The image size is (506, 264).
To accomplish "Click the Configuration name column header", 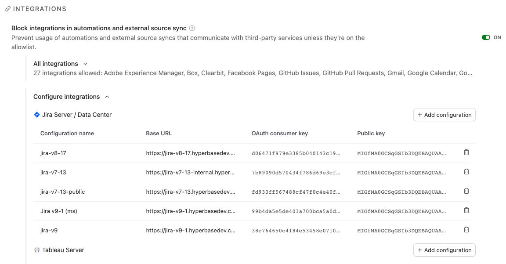I will point(67,133).
